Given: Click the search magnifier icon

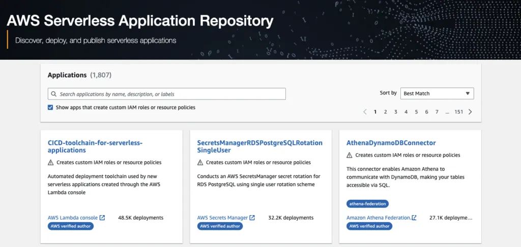Looking at the screenshot, I should point(53,94).
